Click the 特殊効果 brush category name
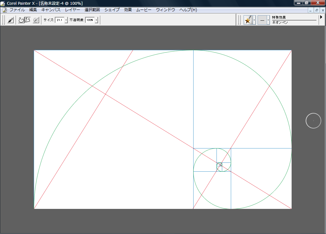The width and height of the screenshot is (326, 234). [x=279, y=17]
